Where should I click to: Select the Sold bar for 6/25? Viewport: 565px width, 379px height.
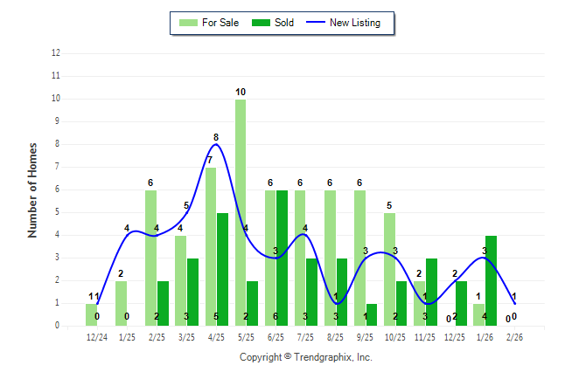(282, 258)
